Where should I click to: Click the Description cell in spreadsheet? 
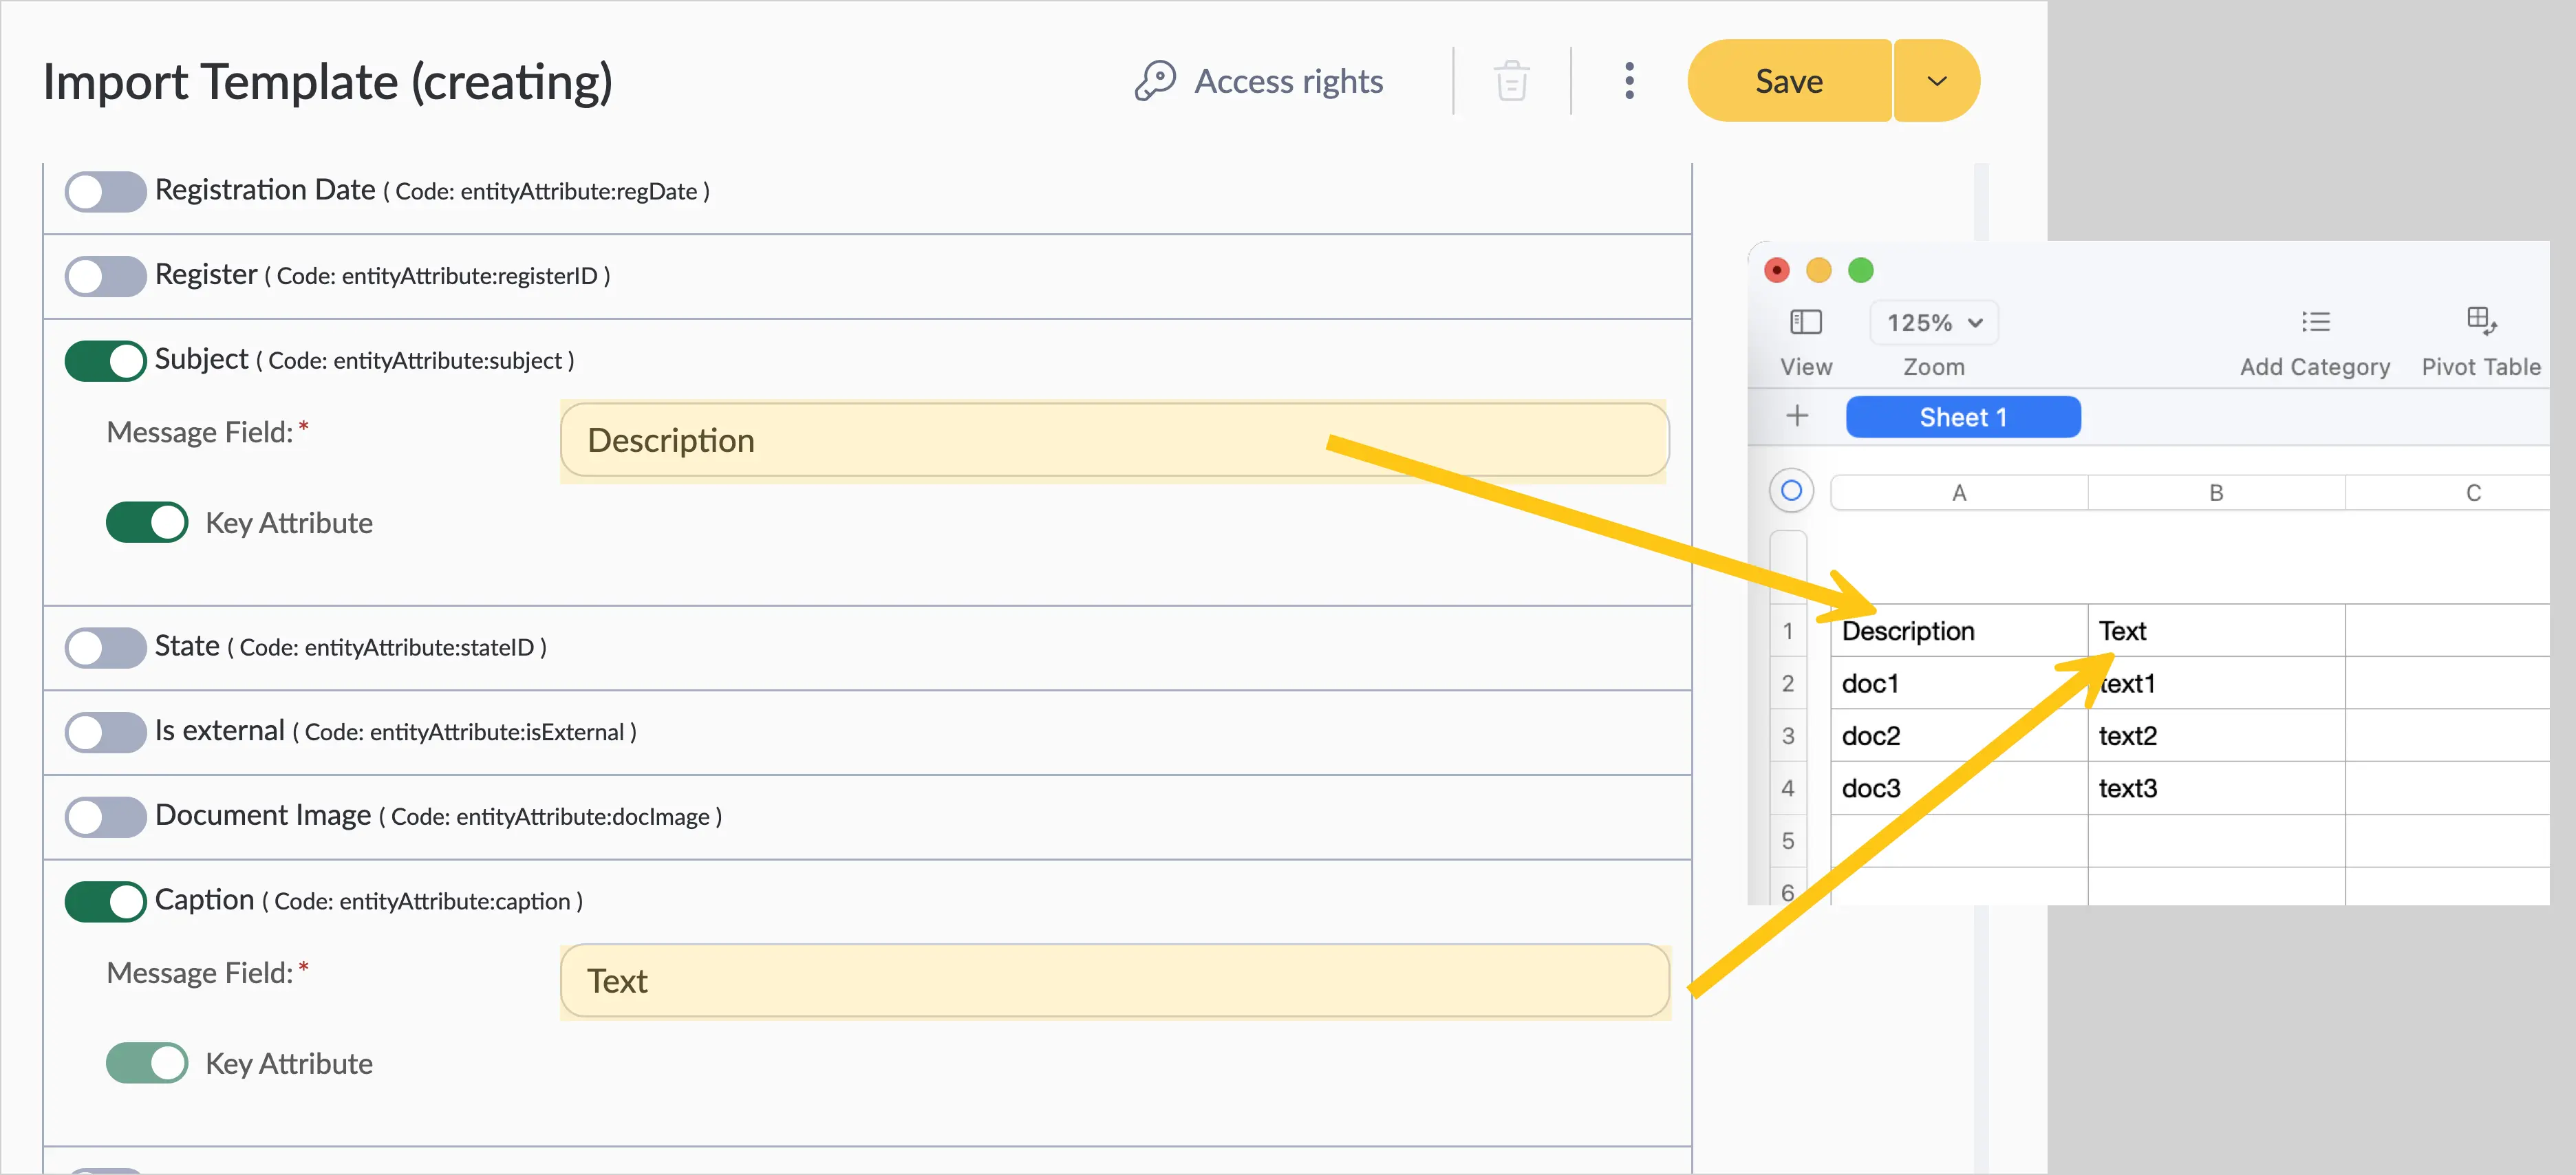[x=1959, y=631]
